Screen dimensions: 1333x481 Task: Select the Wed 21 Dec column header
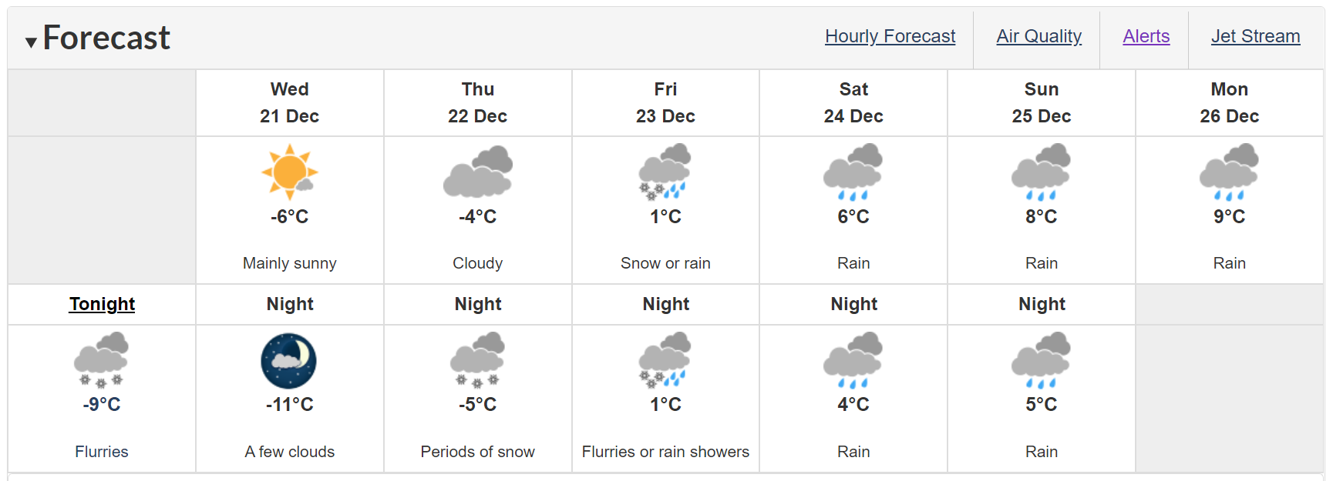point(290,103)
